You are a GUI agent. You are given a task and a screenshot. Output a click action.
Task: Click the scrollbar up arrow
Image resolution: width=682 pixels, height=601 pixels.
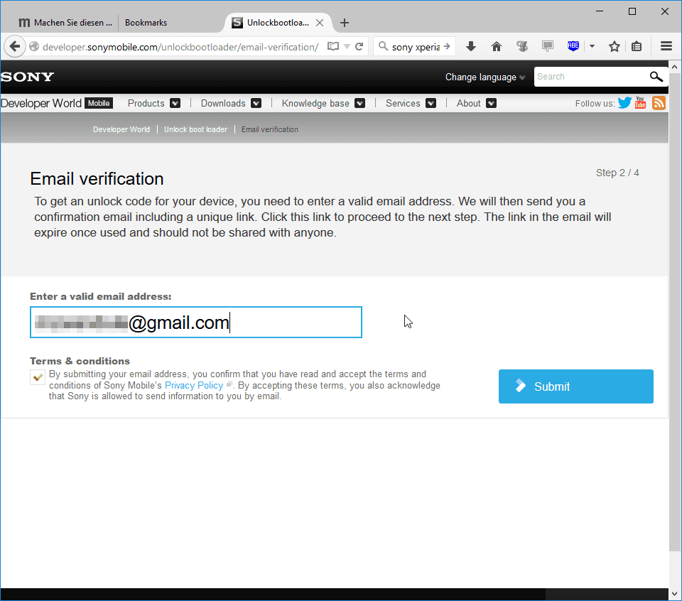coord(675,67)
